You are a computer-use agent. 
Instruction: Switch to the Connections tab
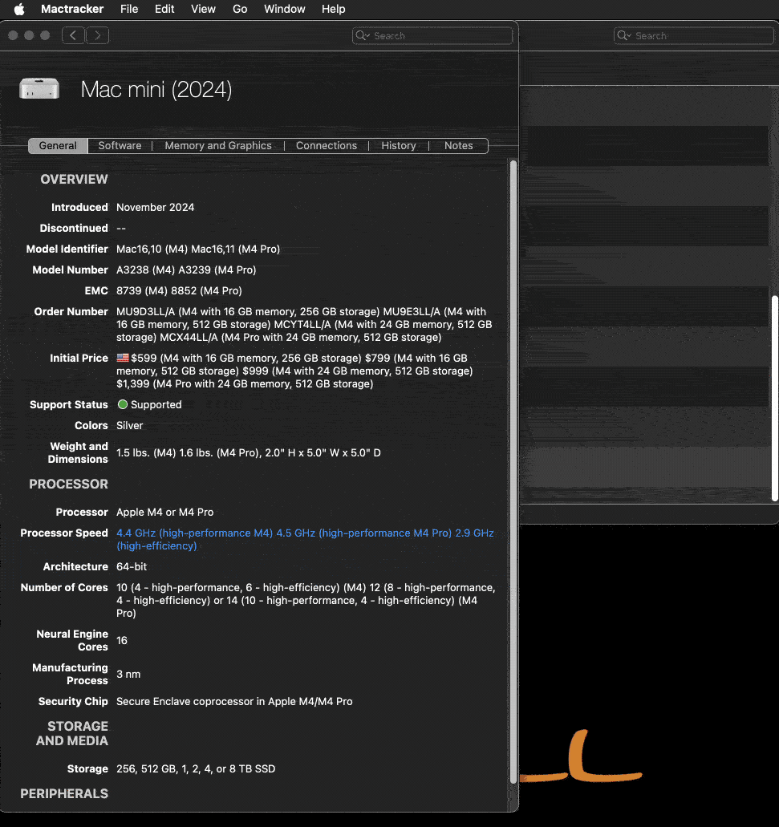tap(327, 145)
